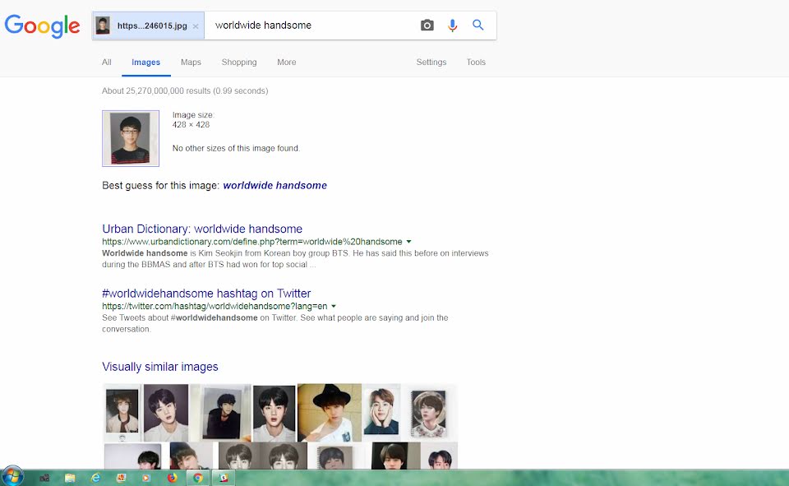Viewport: 789px width, 486px height.
Task: Click the 'worldwide handsome' search text field
Action: [312, 25]
